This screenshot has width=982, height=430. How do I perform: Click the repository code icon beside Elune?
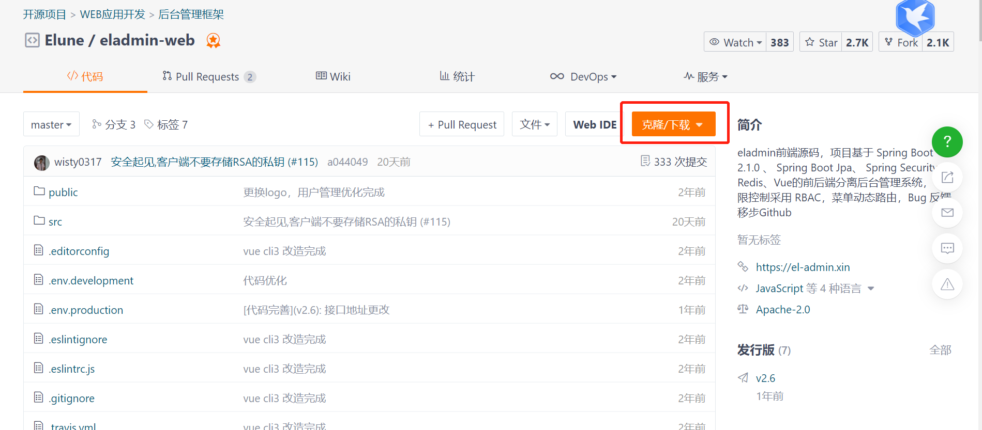coord(32,40)
